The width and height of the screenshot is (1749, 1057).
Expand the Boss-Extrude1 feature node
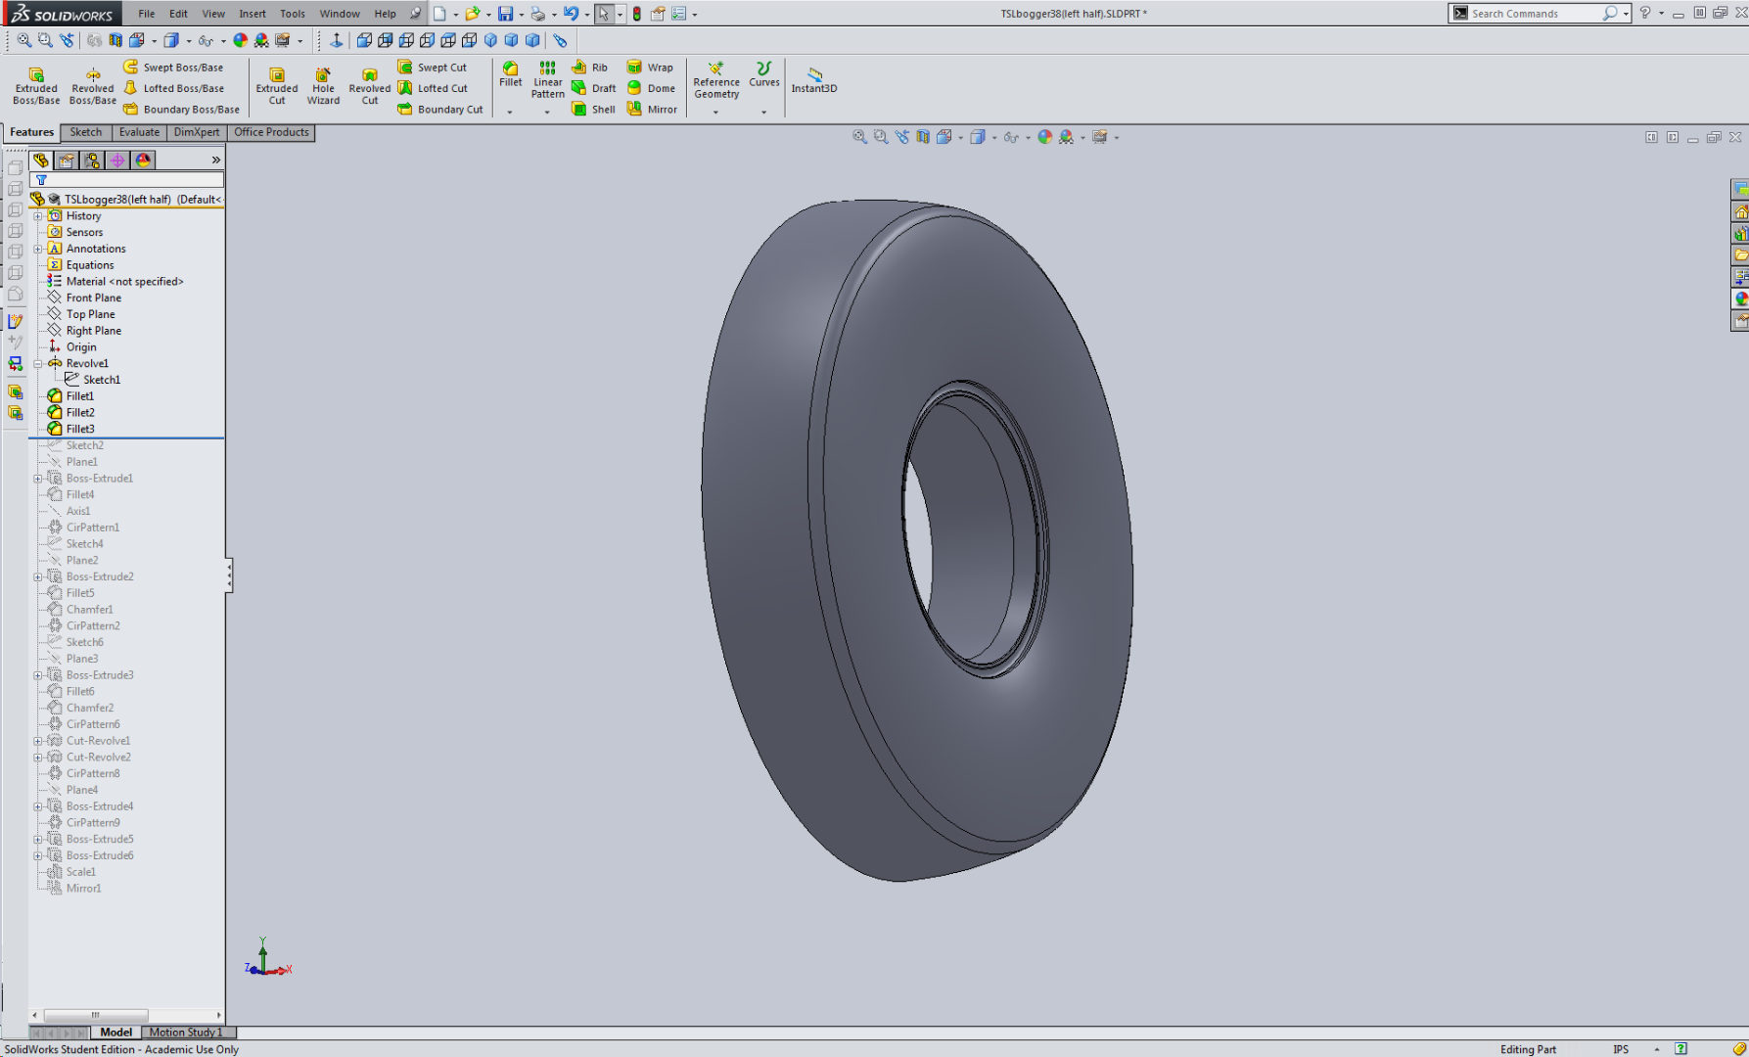click(x=38, y=478)
